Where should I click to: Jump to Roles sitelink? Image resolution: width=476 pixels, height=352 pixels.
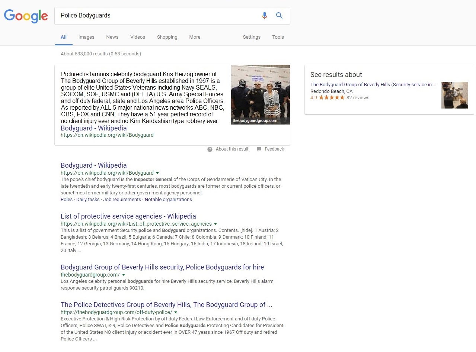tap(67, 200)
